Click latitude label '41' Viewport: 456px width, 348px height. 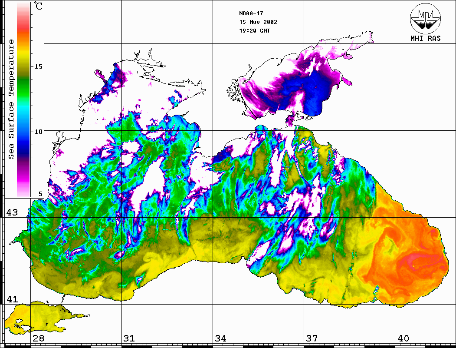click(12, 299)
